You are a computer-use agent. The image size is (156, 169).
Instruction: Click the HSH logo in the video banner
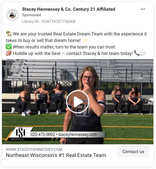click(x=20, y=133)
